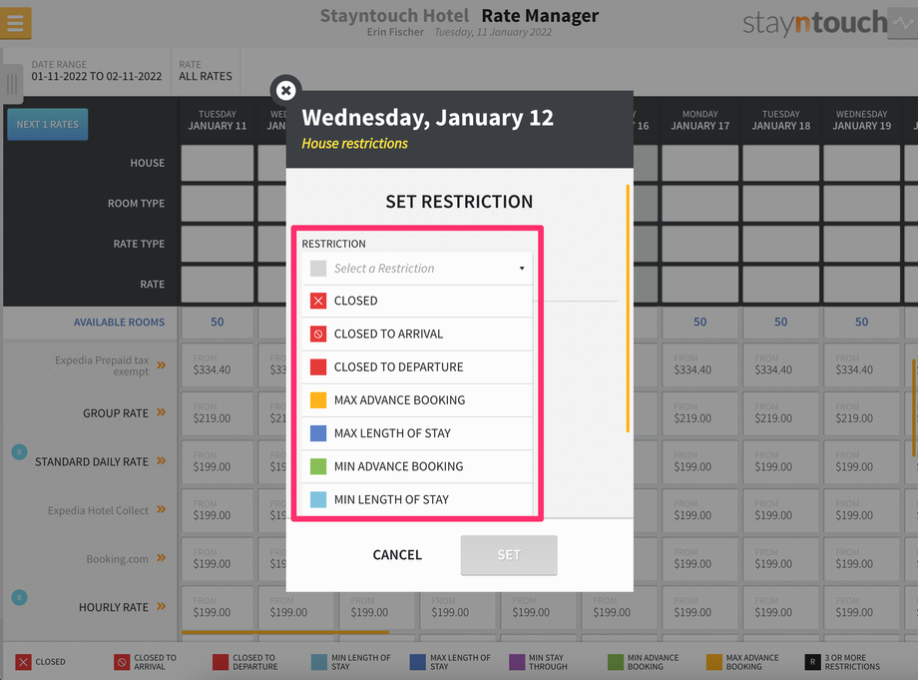This screenshot has width=918, height=680.
Task: Click the Rate Type cell for Monday January 17
Action: [x=699, y=244]
